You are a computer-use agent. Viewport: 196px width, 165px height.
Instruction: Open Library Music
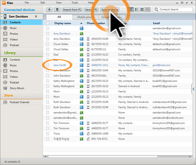coord(13,65)
